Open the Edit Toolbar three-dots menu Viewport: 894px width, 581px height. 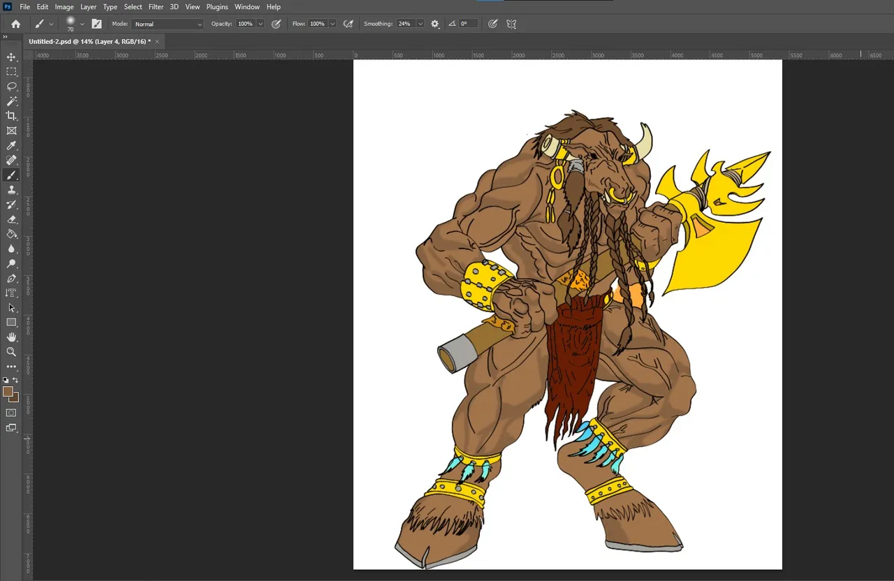pyautogui.click(x=11, y=367)
